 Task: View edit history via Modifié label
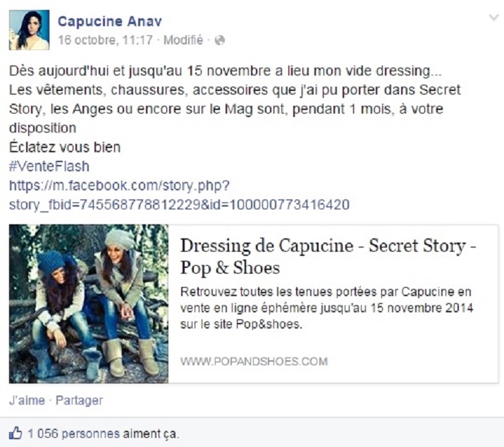[x=183, y=40]
